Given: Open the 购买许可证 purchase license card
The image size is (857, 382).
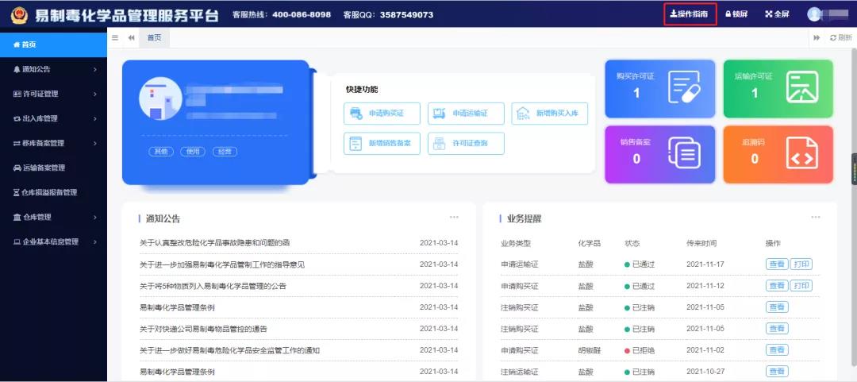Looking at the screenshot, I should coord(651,88).
